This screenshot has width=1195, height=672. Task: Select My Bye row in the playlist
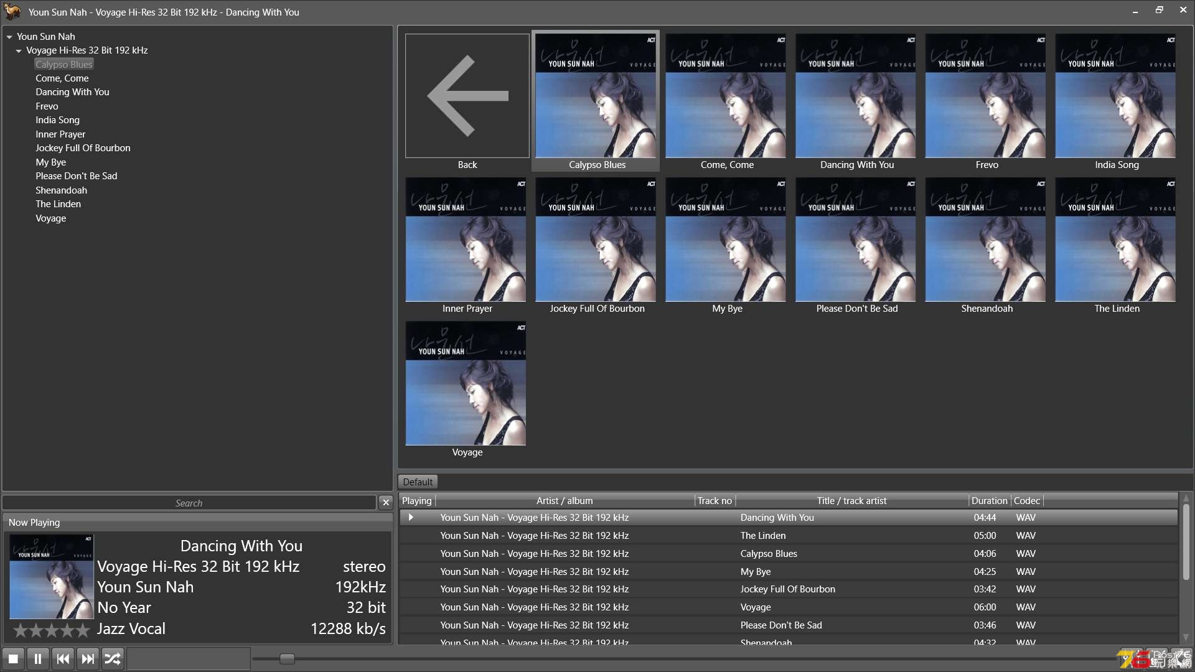pyautogui.click(x=789, y=571)
